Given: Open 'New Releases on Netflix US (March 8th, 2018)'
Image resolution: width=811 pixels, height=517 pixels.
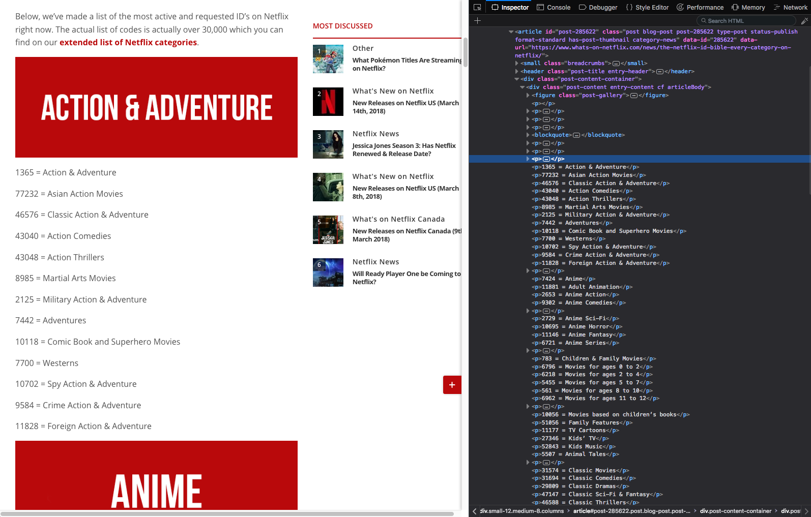Looking at the screenshot, I should [x=405, y=192].
